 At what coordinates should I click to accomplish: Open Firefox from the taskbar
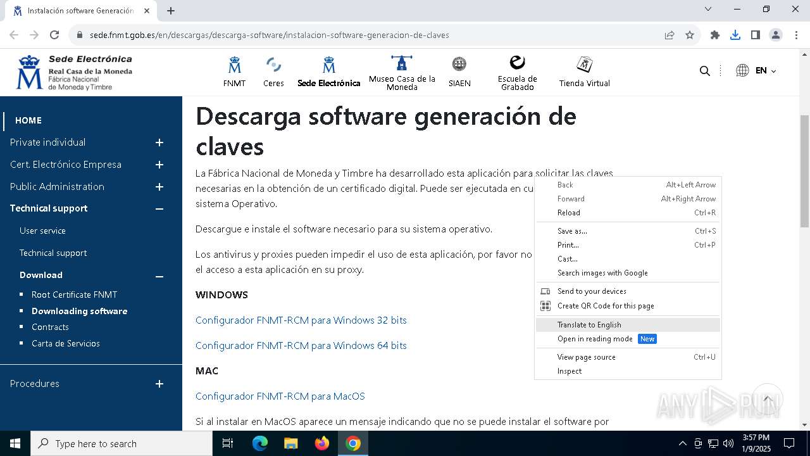[x=322, y=443]
